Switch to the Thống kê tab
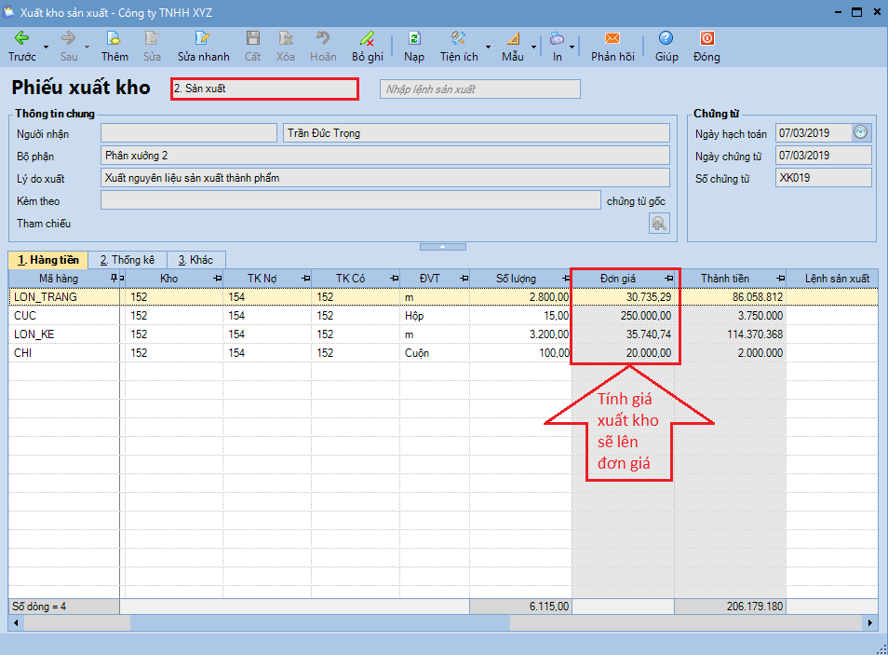 click(x=128, y=260)
